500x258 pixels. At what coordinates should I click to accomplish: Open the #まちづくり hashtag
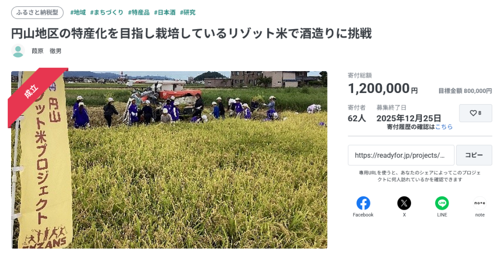pos(106,12)
